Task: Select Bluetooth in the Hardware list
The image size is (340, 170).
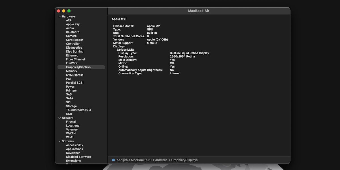Action: coord(73,32)
